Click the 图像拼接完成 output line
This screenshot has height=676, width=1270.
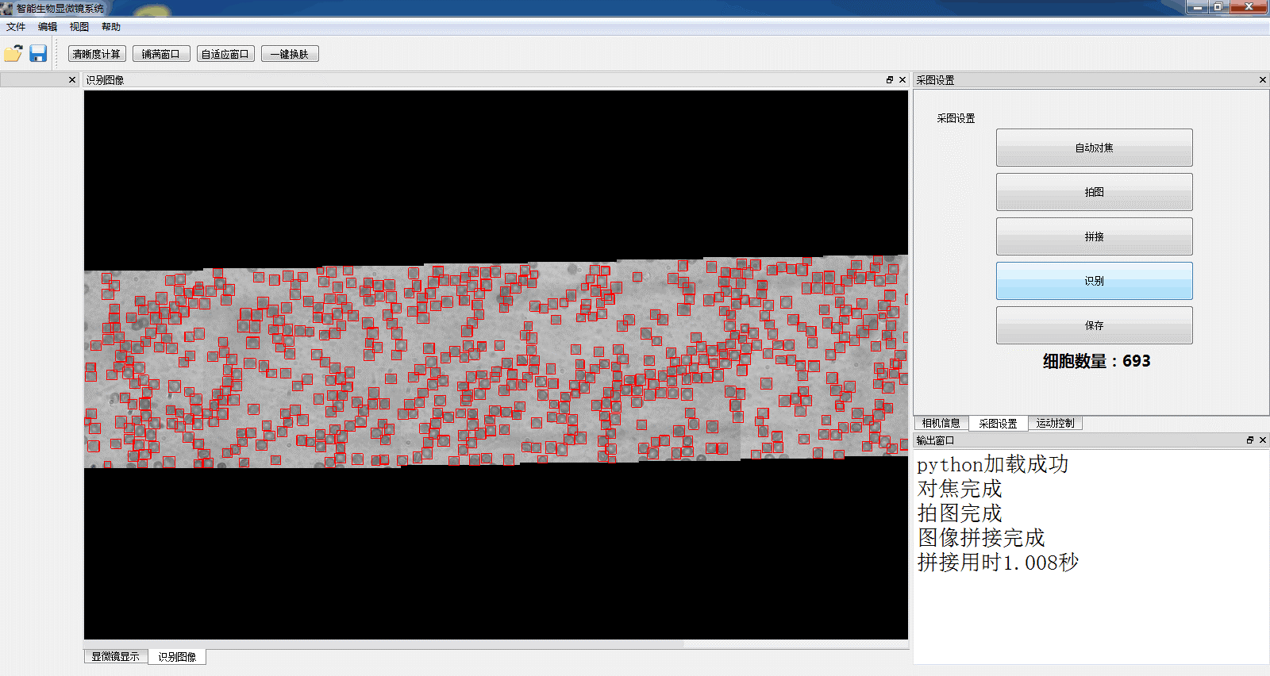point(981,538)
